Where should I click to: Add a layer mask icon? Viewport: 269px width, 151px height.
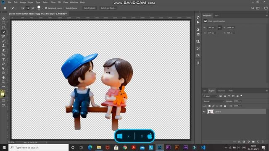pyautogui.click(x=244, y=142)
